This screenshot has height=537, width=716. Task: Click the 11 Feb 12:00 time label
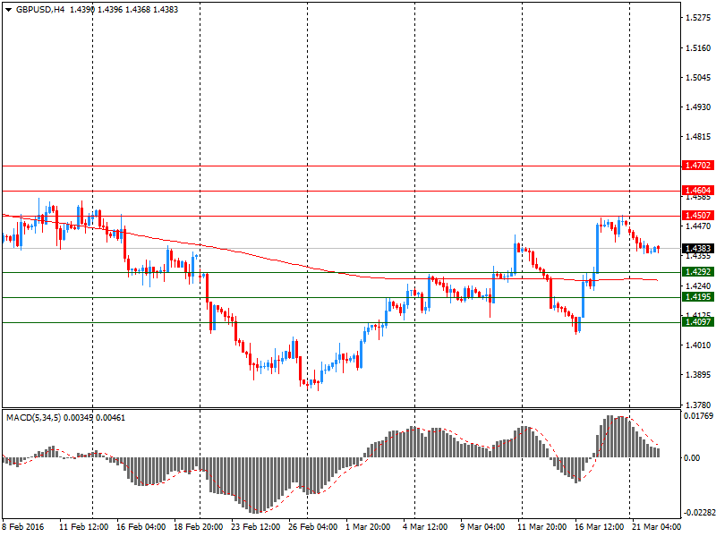click(x=84, y=527)
